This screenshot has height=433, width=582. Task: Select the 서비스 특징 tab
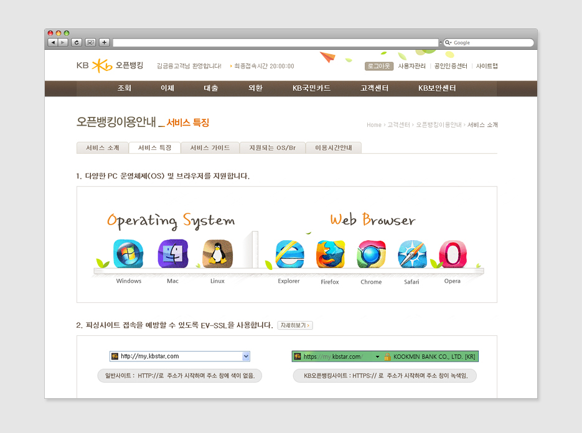pos(155,147)
